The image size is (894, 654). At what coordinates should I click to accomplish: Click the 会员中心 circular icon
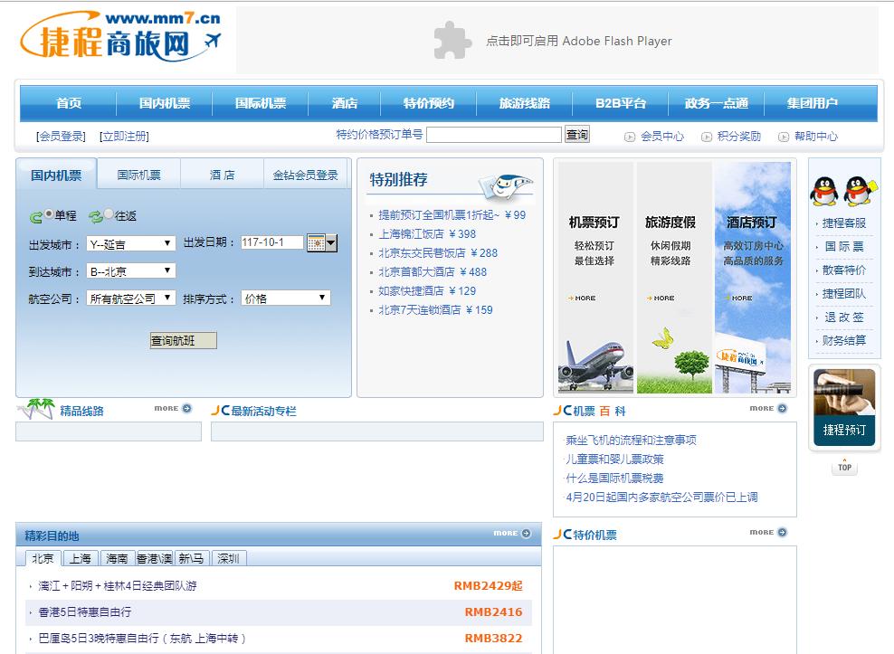click(x=630, y=136)
